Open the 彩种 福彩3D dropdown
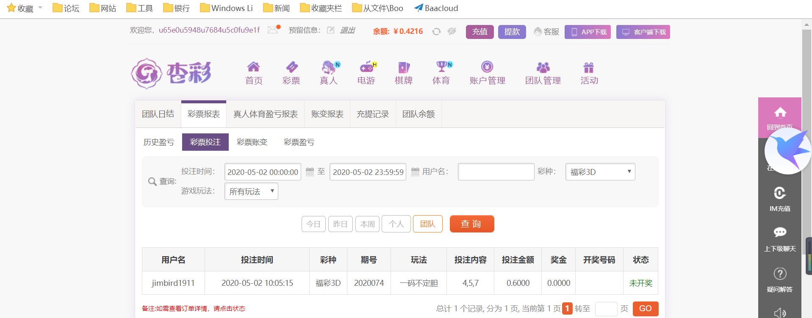The width and height of the screenshot is (812, 318). pyautogui.click(x=600, y=171)
